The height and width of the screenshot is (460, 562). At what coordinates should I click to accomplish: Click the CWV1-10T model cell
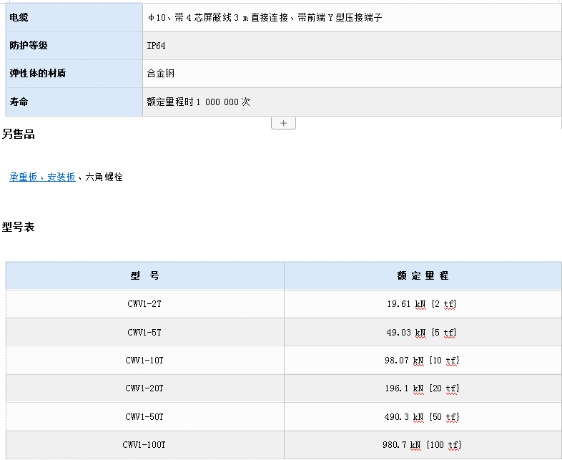[x=145, y=361]
